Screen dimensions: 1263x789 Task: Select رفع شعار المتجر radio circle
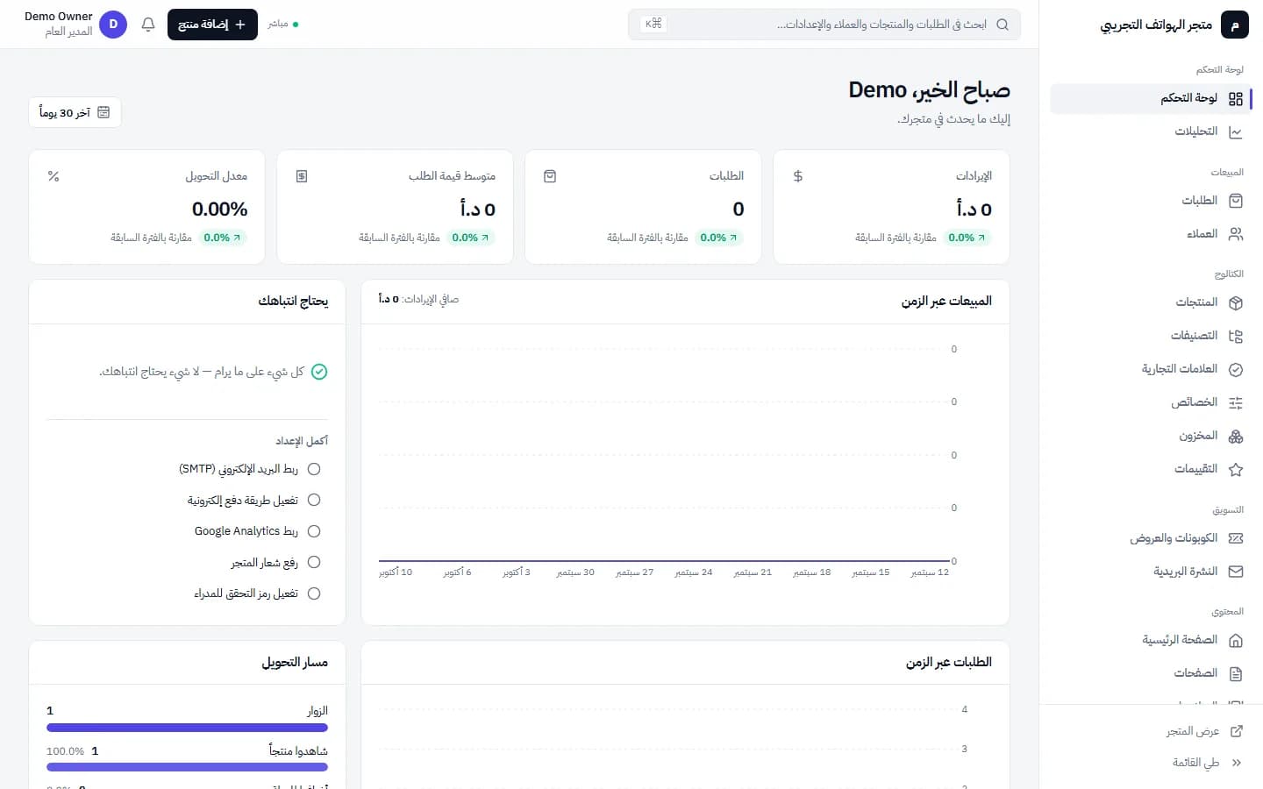click(x=314, y=562)
